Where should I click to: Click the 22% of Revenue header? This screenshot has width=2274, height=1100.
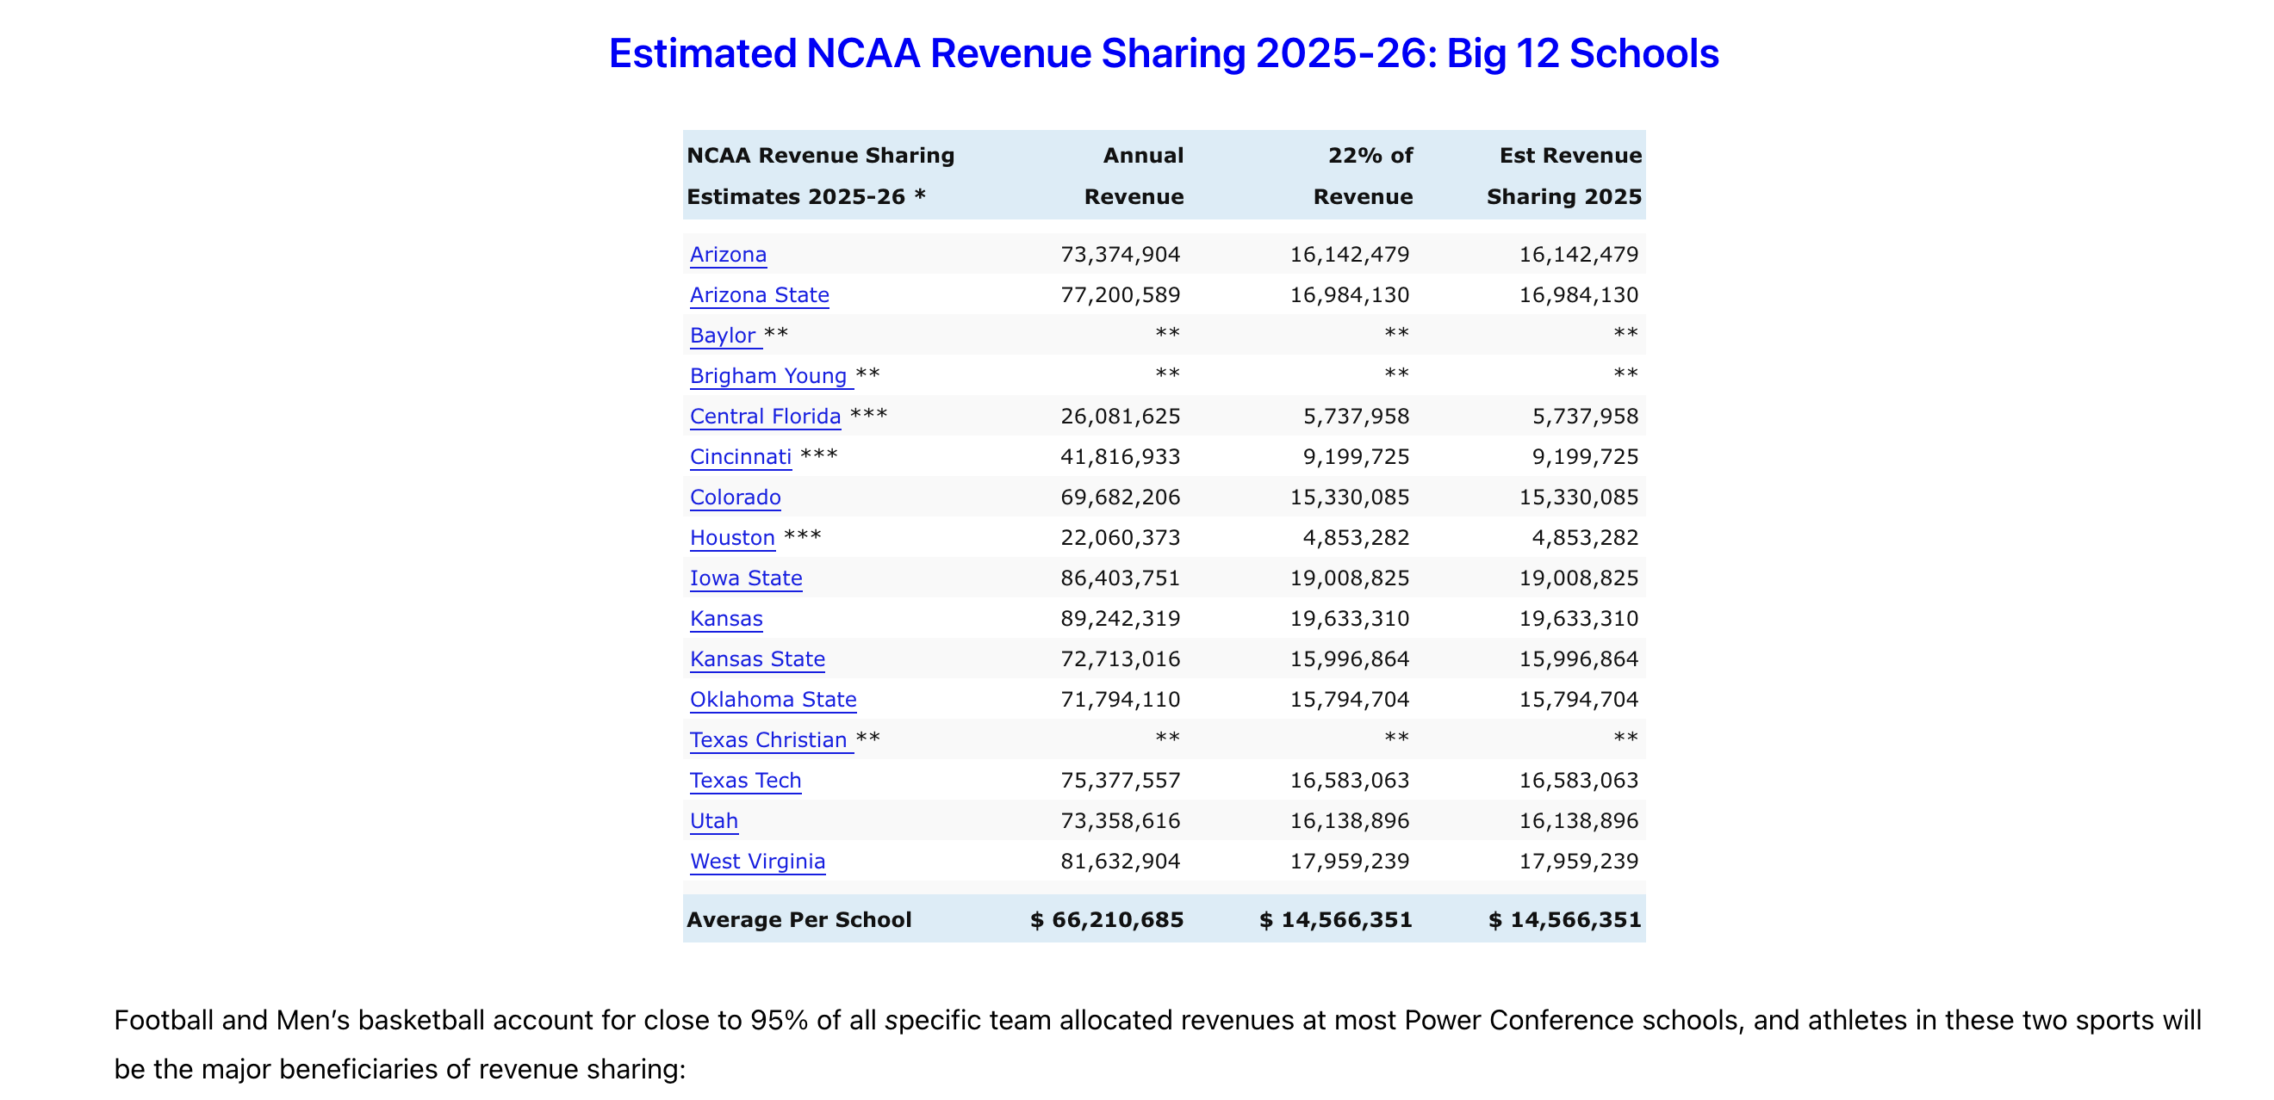click(x=1363, y=176)
